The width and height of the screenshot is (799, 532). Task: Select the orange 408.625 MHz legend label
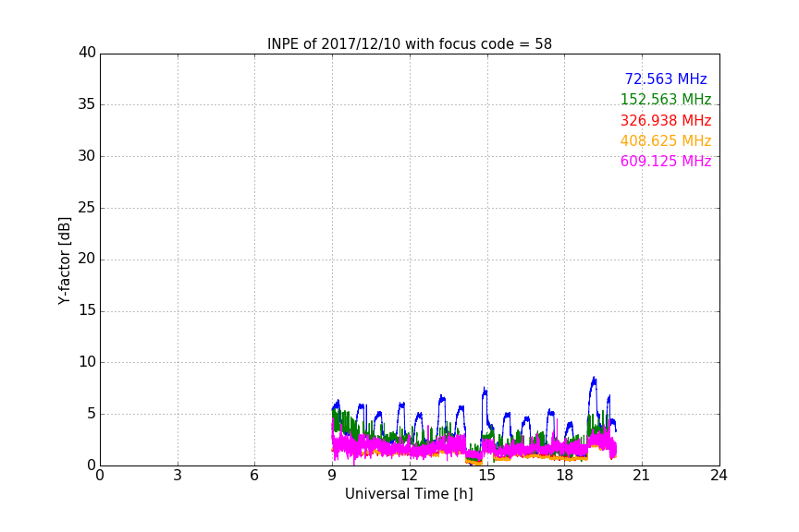pos(666,140)
